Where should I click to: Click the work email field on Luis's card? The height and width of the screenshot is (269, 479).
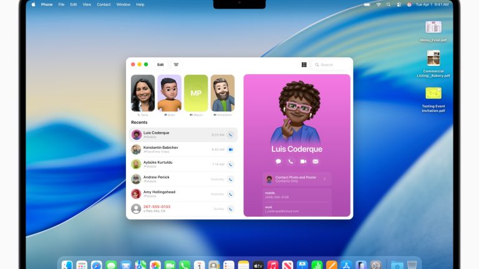coord(297,209)
